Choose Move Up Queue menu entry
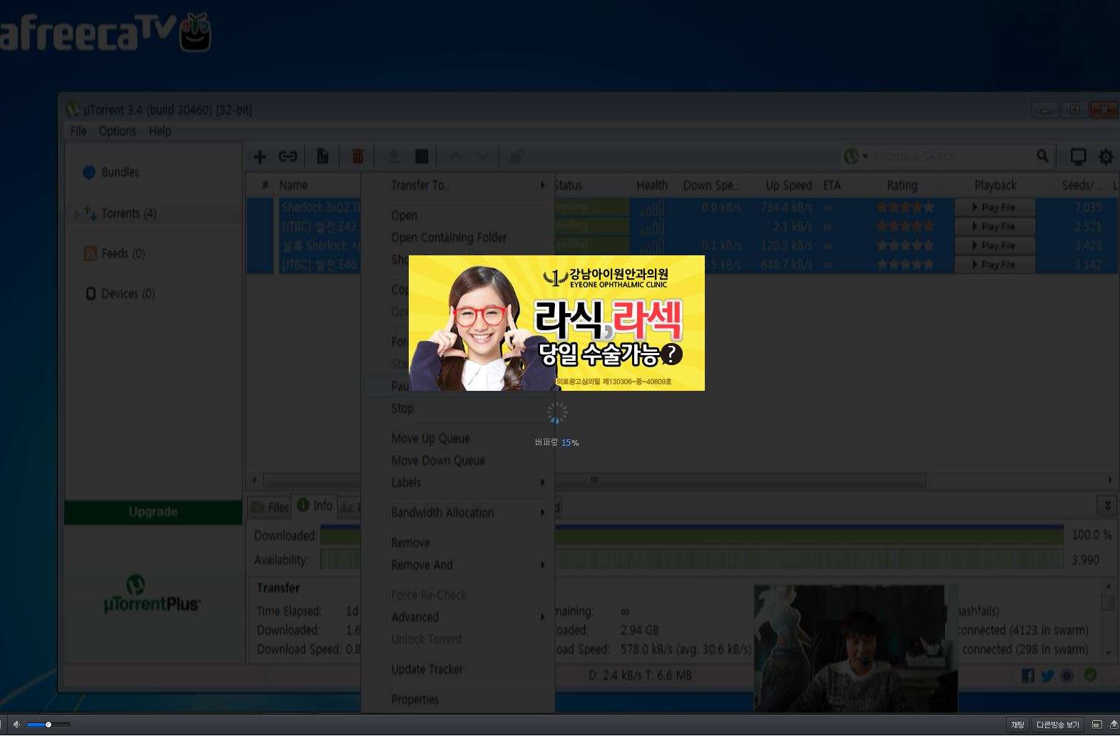 pyautogui.click(x=458, y=439)
